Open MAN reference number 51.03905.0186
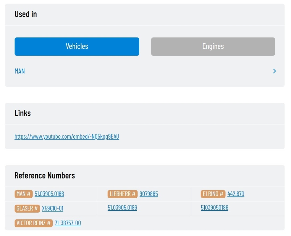Image resolution: width=291 pixels, height=236 pixels. pyautogui.click(x=49, y=194)
